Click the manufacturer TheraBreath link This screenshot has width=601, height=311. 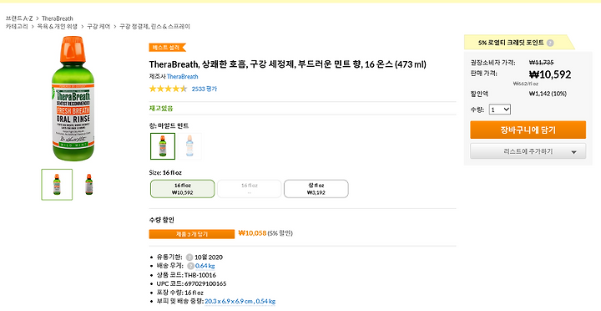(x=183, y=76)
